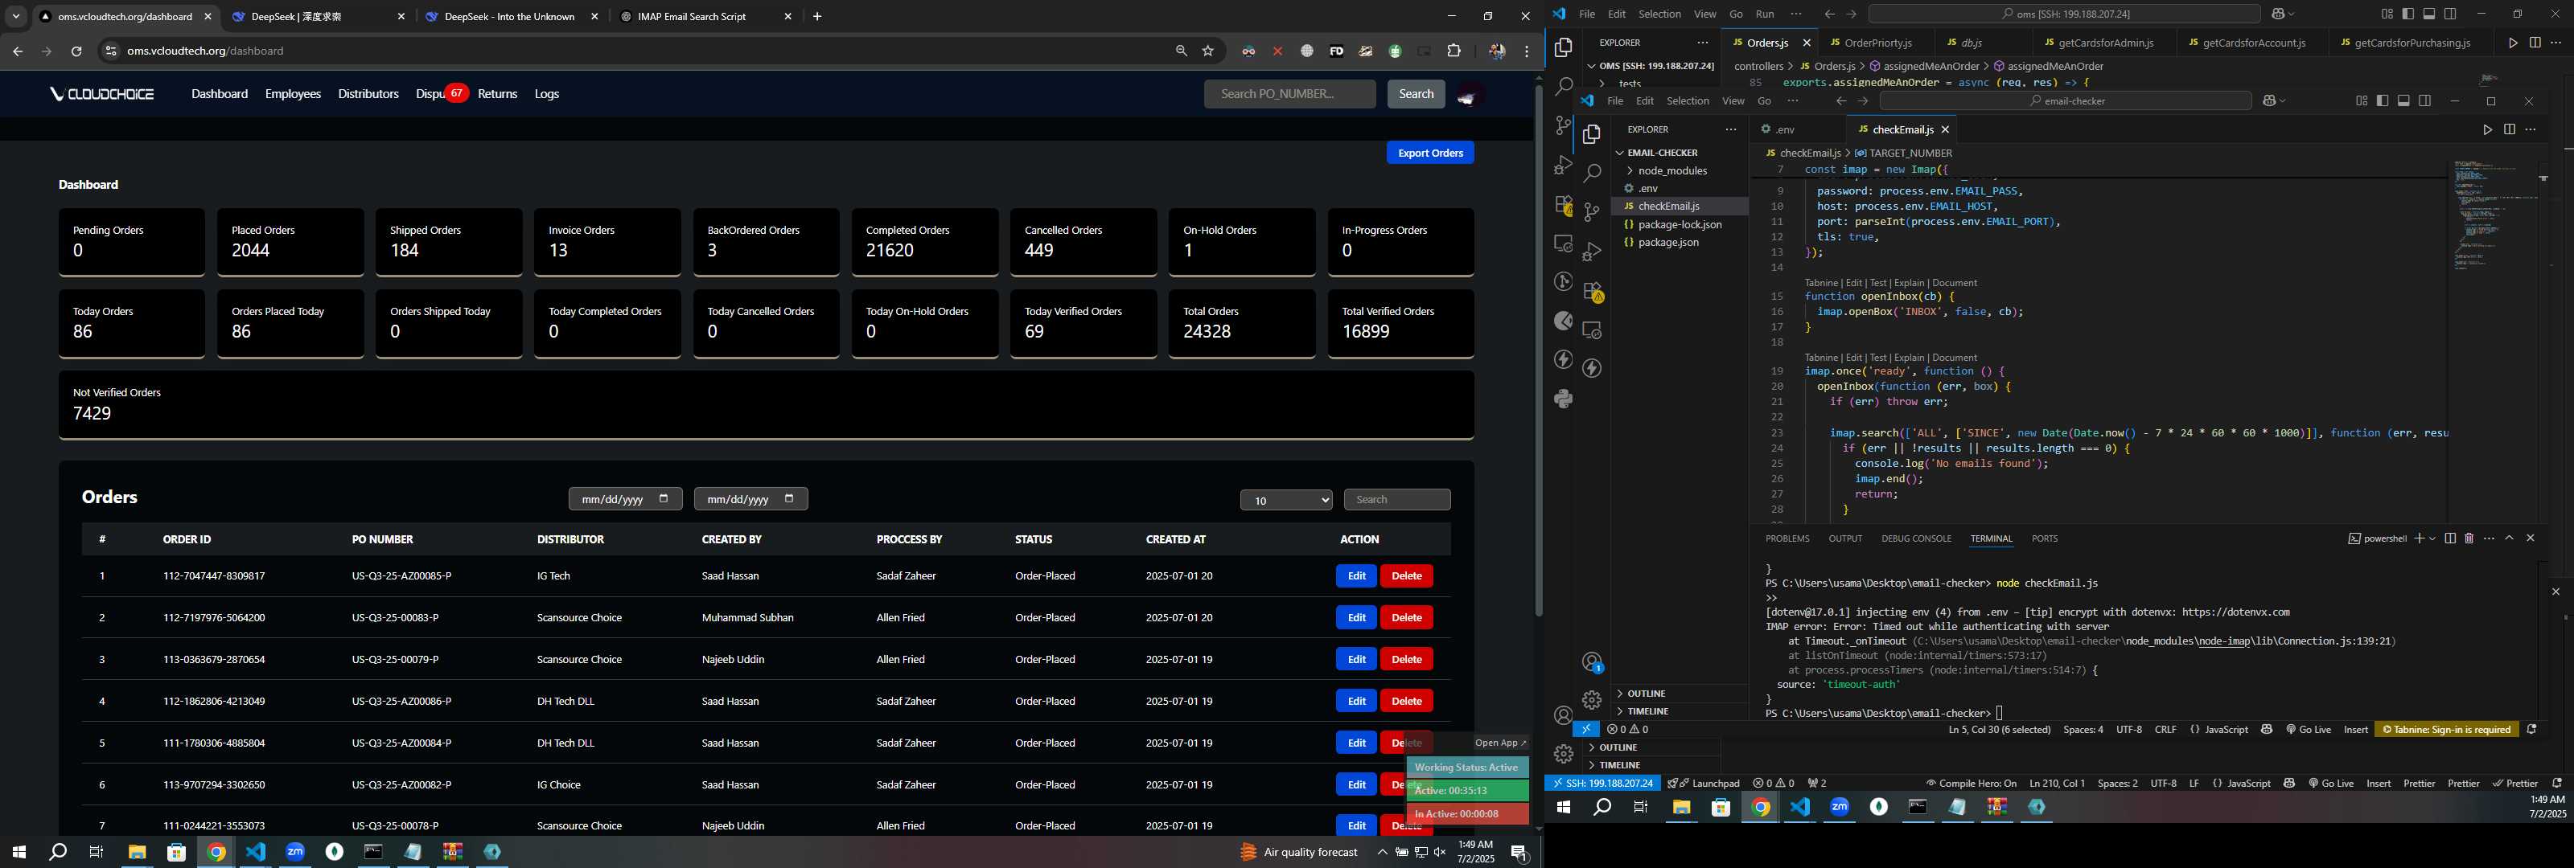Open notifications bell in email-checker status bar
The height and width of the screenshot is (868, 2574).
[2531, 729]
